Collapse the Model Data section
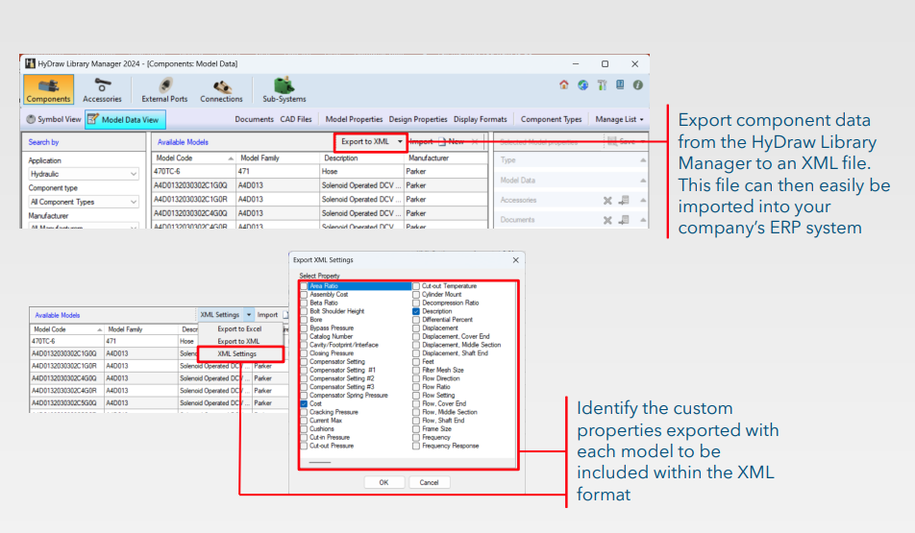The height and width of the screenshot is (533, 915). pos(642,181)
